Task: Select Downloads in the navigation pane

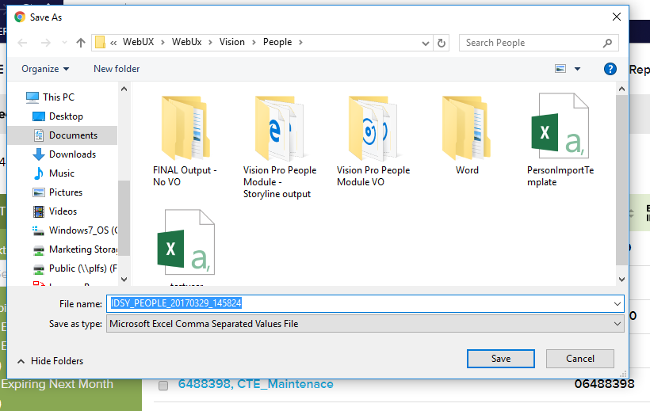Action: pos(72,154)
